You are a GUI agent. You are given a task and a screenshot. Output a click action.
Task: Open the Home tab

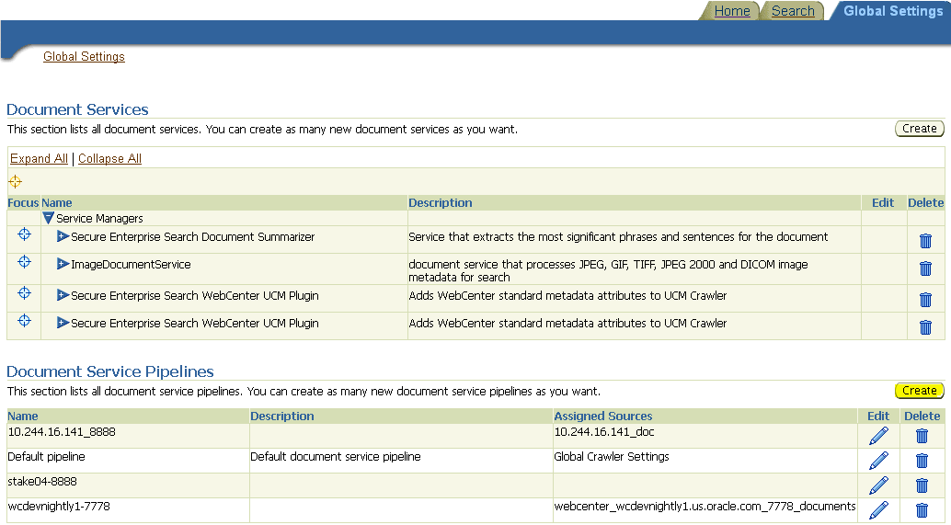[732, 11]
